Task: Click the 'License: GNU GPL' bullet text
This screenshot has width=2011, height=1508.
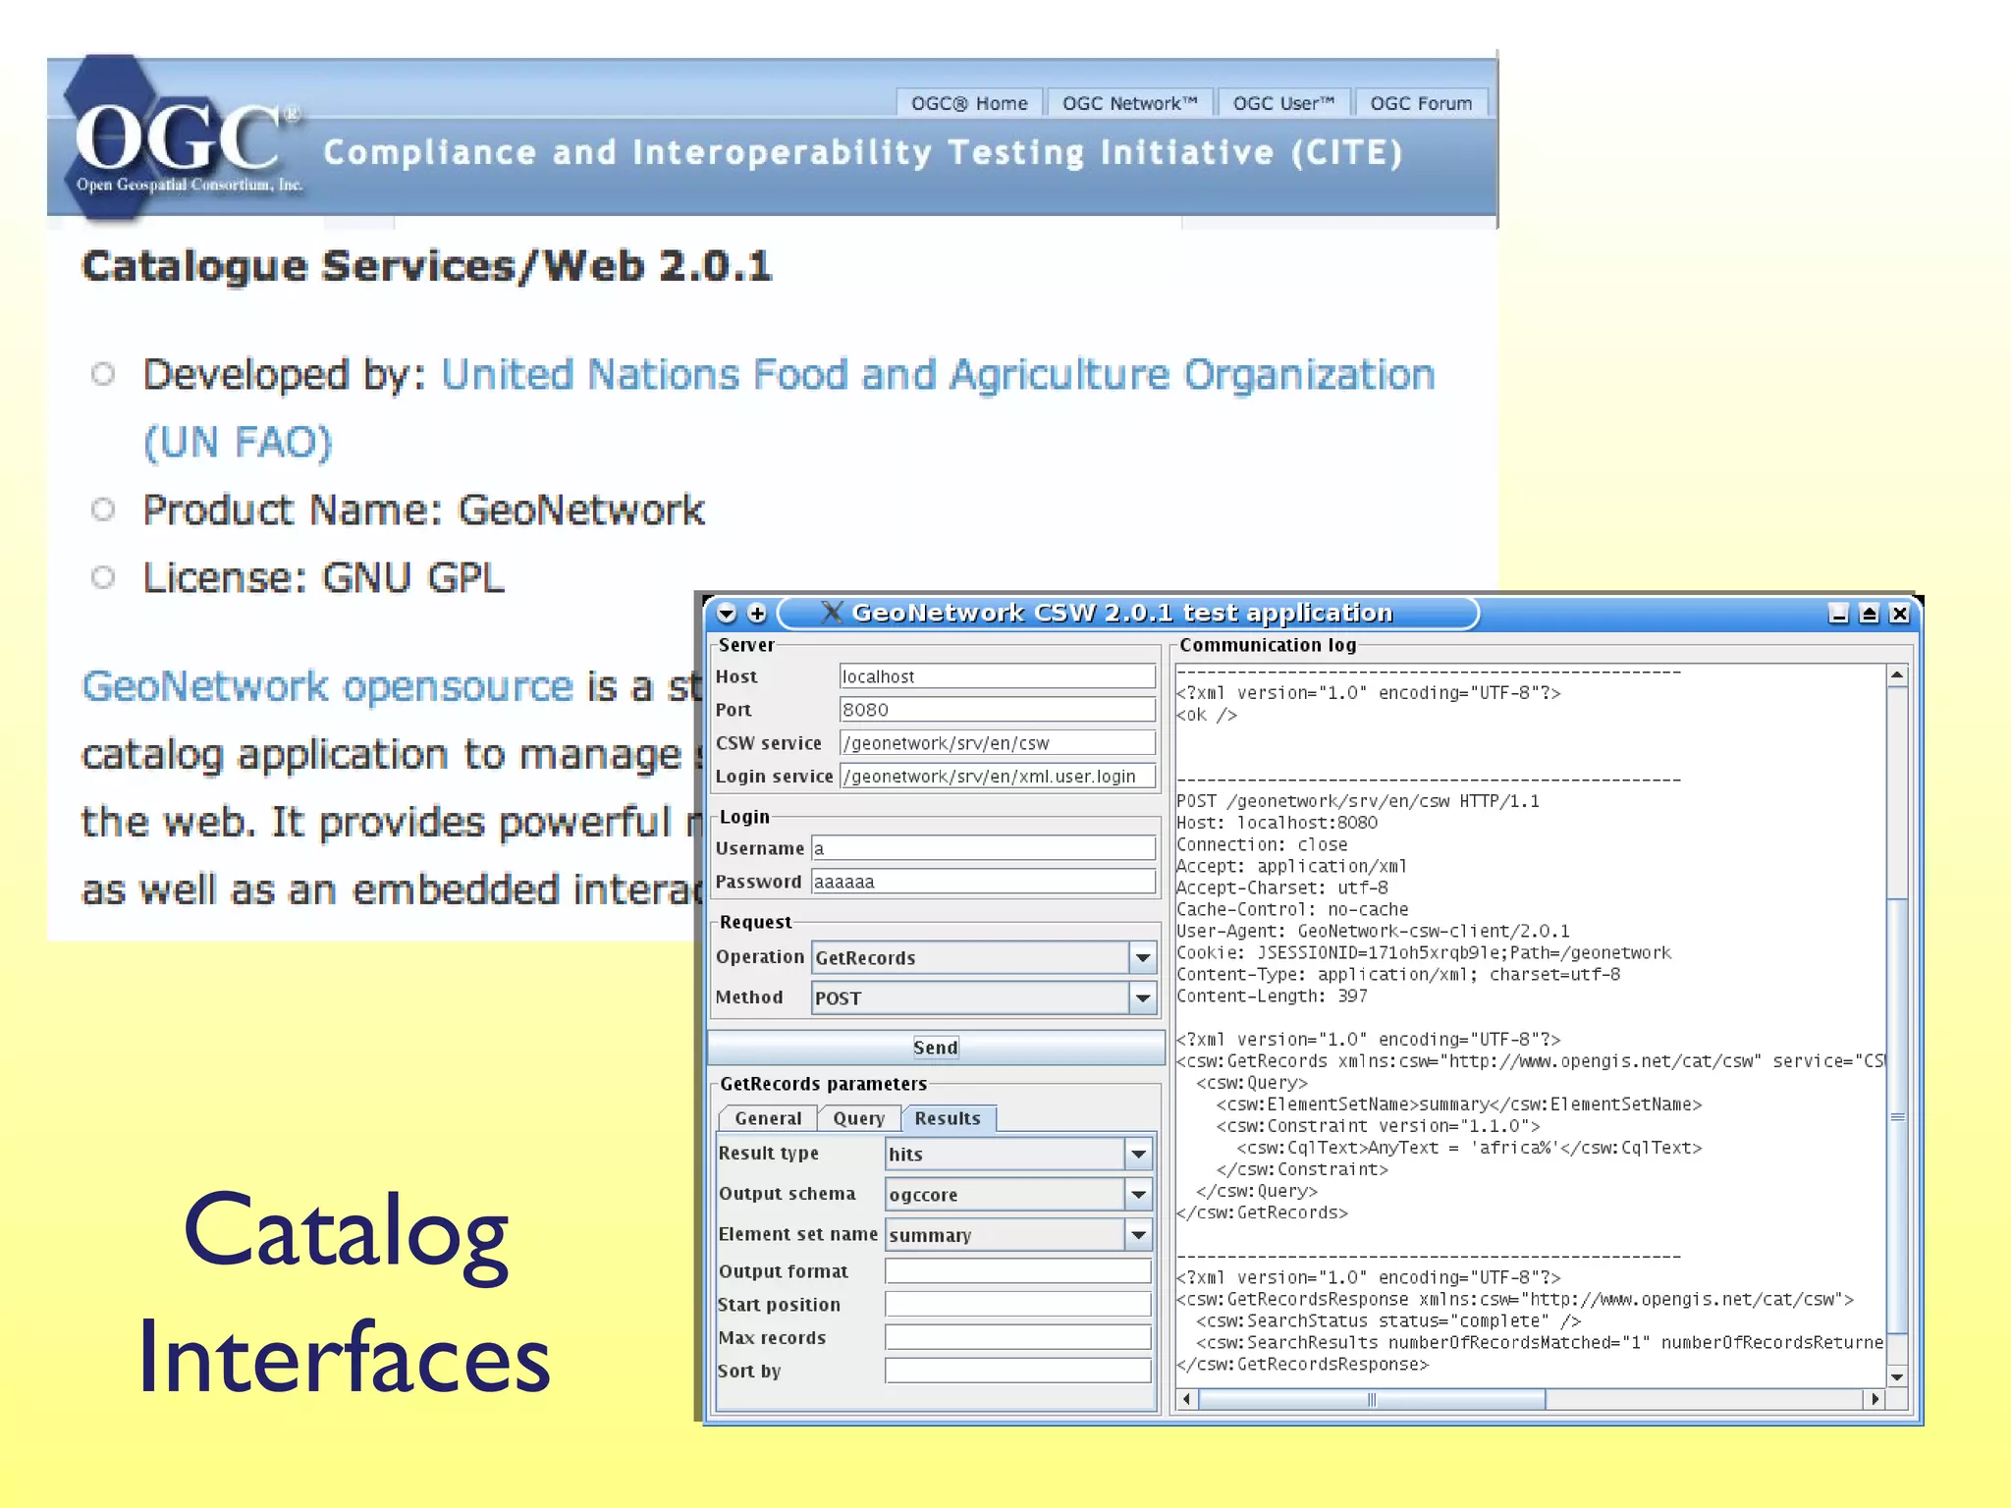Action: click(x=324, y=577)
